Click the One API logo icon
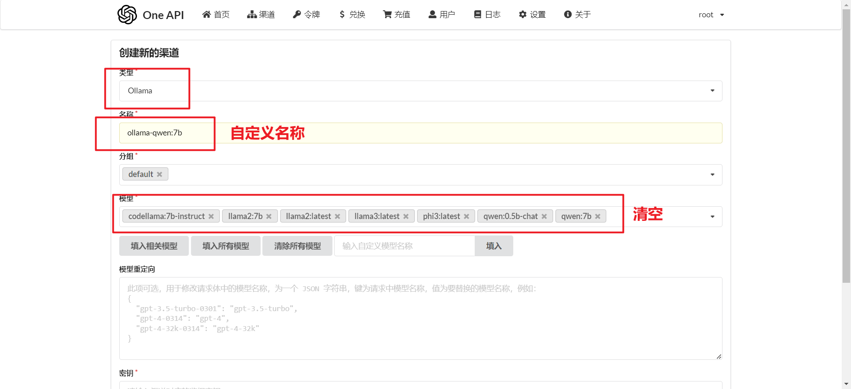This screenshot has width=851, height=389. coord(127,15)
